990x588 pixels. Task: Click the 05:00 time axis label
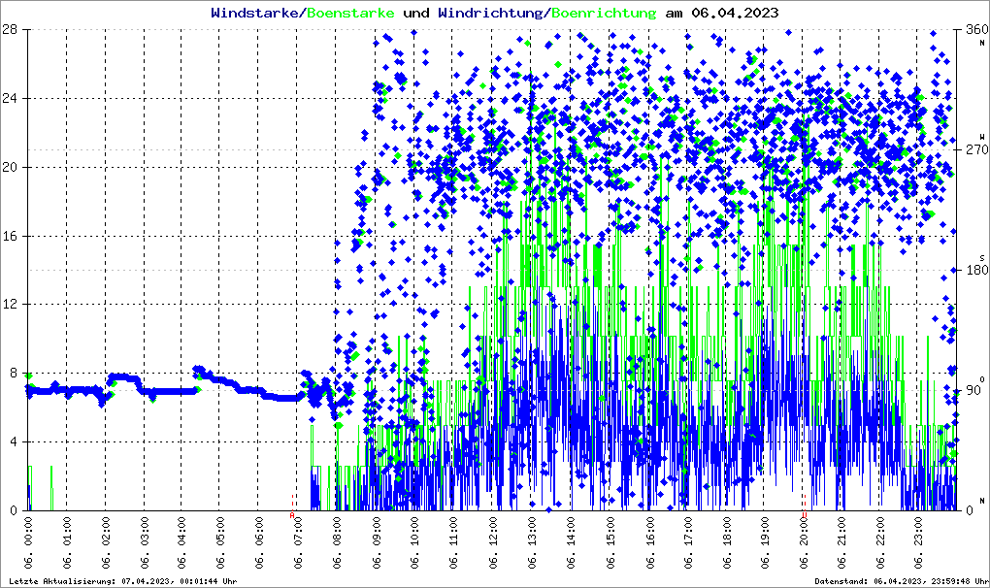point(220,541)
